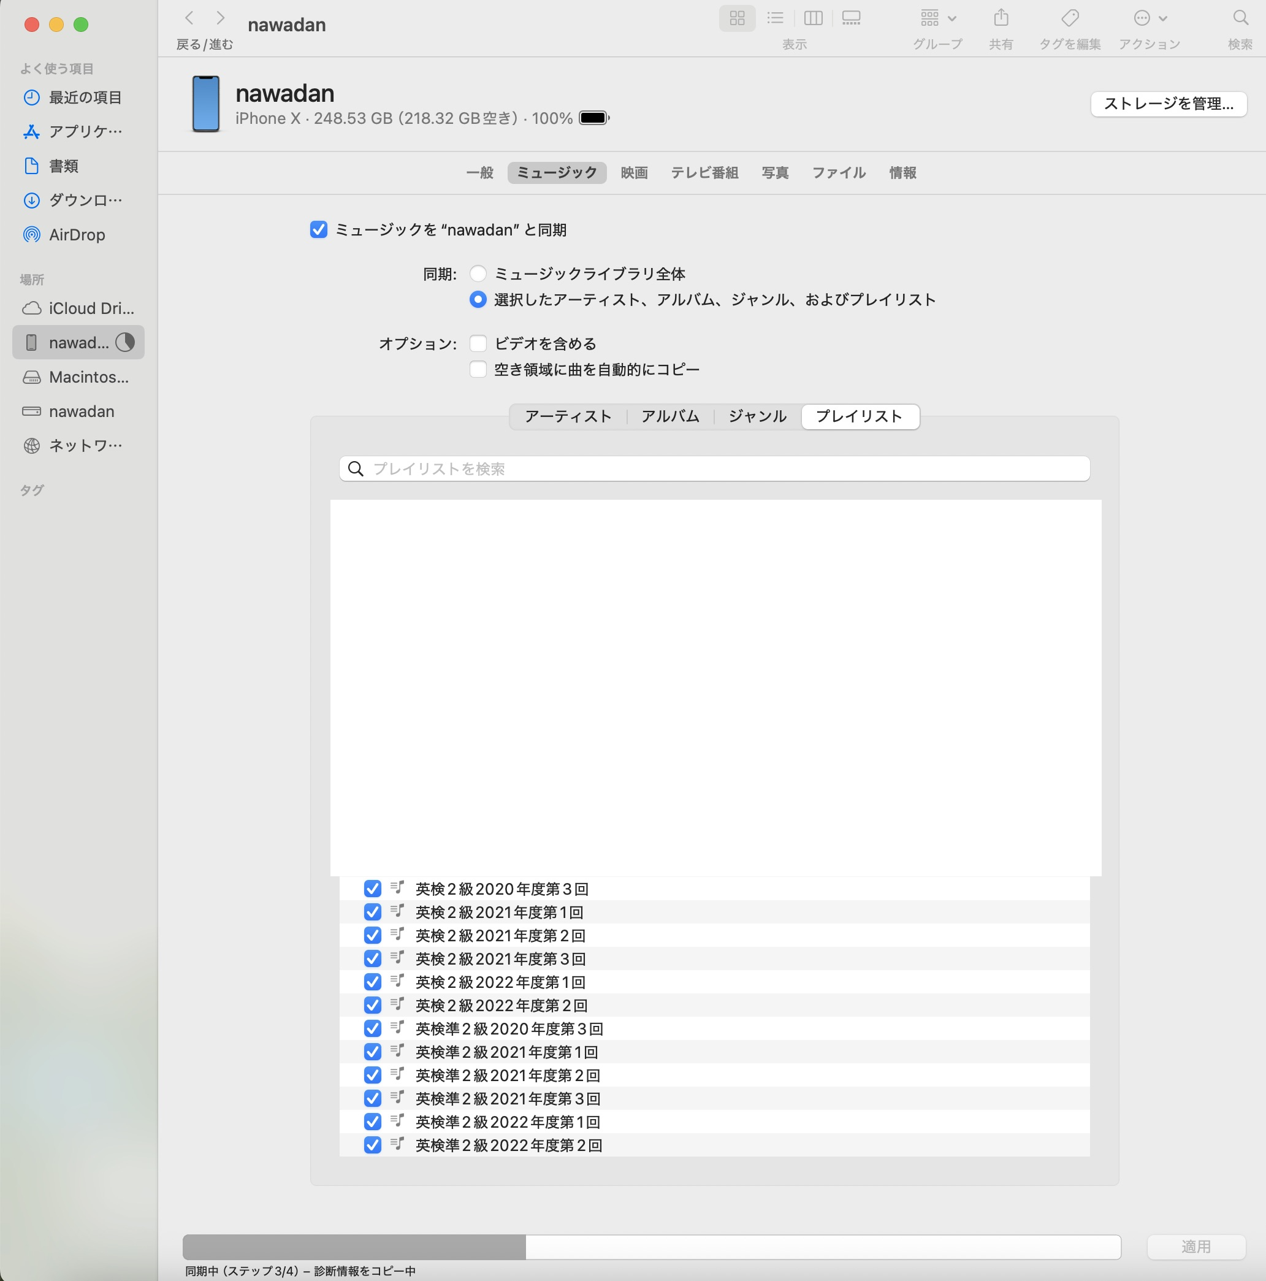Uncheck 英検準2級2020年度第3回 playlist

pyautogui.click(x=373, y=1028)
